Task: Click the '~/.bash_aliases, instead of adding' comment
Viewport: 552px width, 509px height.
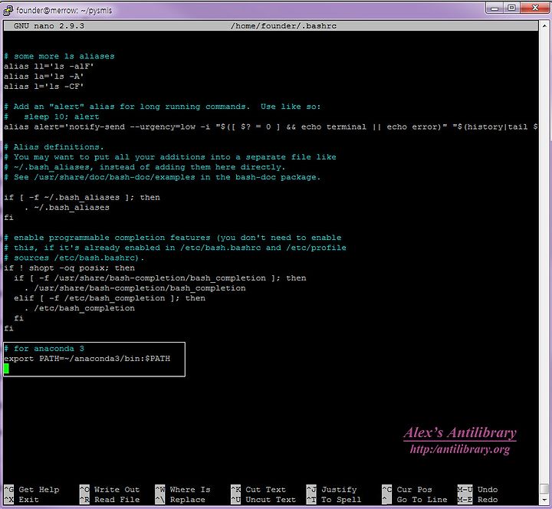Action: [145, 167]
